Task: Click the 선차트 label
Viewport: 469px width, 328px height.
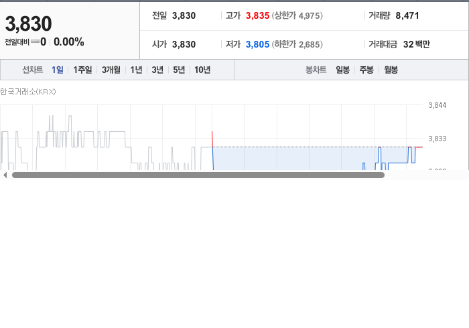Action: click(x=33, y=70)
